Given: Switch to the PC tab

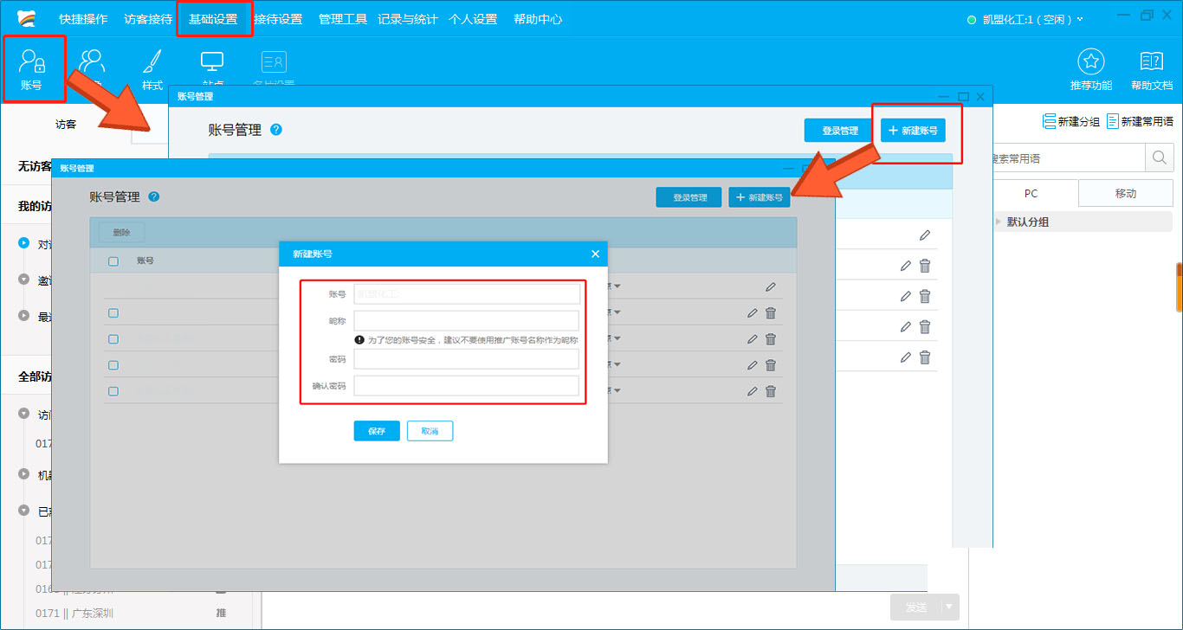Looking at the screenshot, I should pyautogui.click(x=1031, y=193).
